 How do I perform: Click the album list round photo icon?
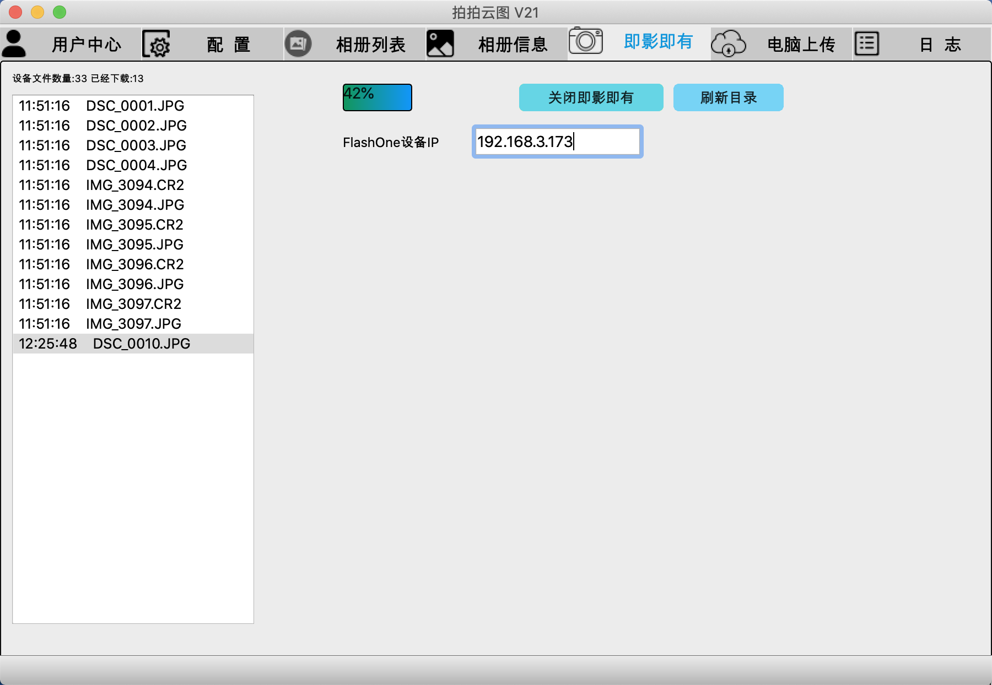(298, 44)
